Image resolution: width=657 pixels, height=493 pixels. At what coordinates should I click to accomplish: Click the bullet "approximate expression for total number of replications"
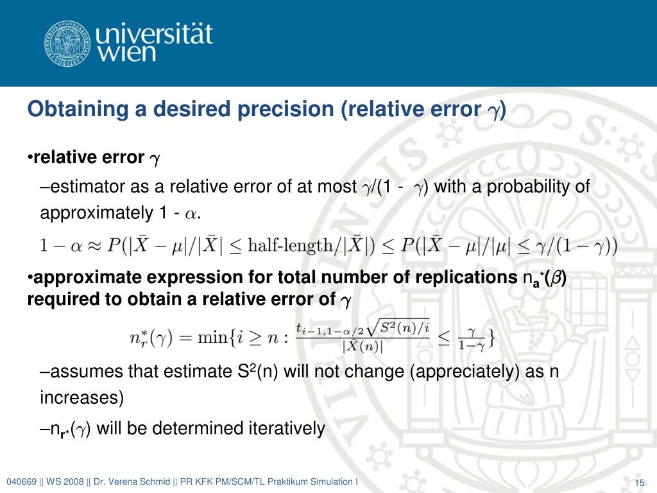pos(298,277)
